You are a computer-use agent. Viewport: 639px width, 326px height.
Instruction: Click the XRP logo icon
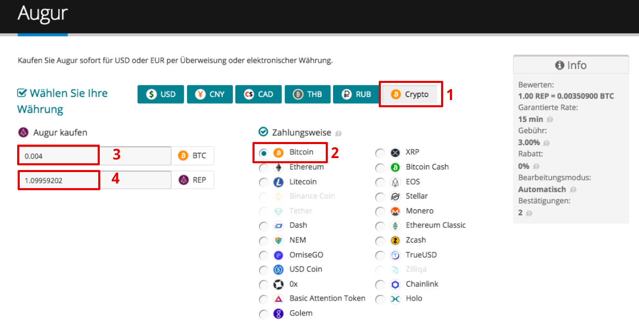tap(395, 153)
